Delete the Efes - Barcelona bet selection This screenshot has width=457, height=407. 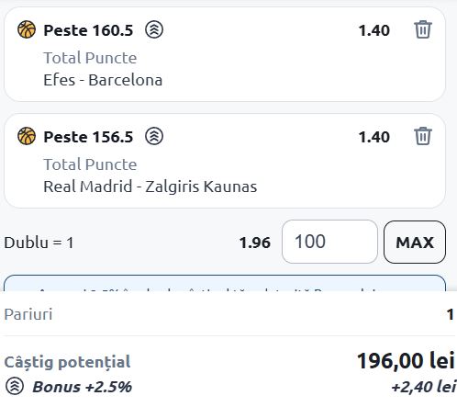(x=423, y=29)
